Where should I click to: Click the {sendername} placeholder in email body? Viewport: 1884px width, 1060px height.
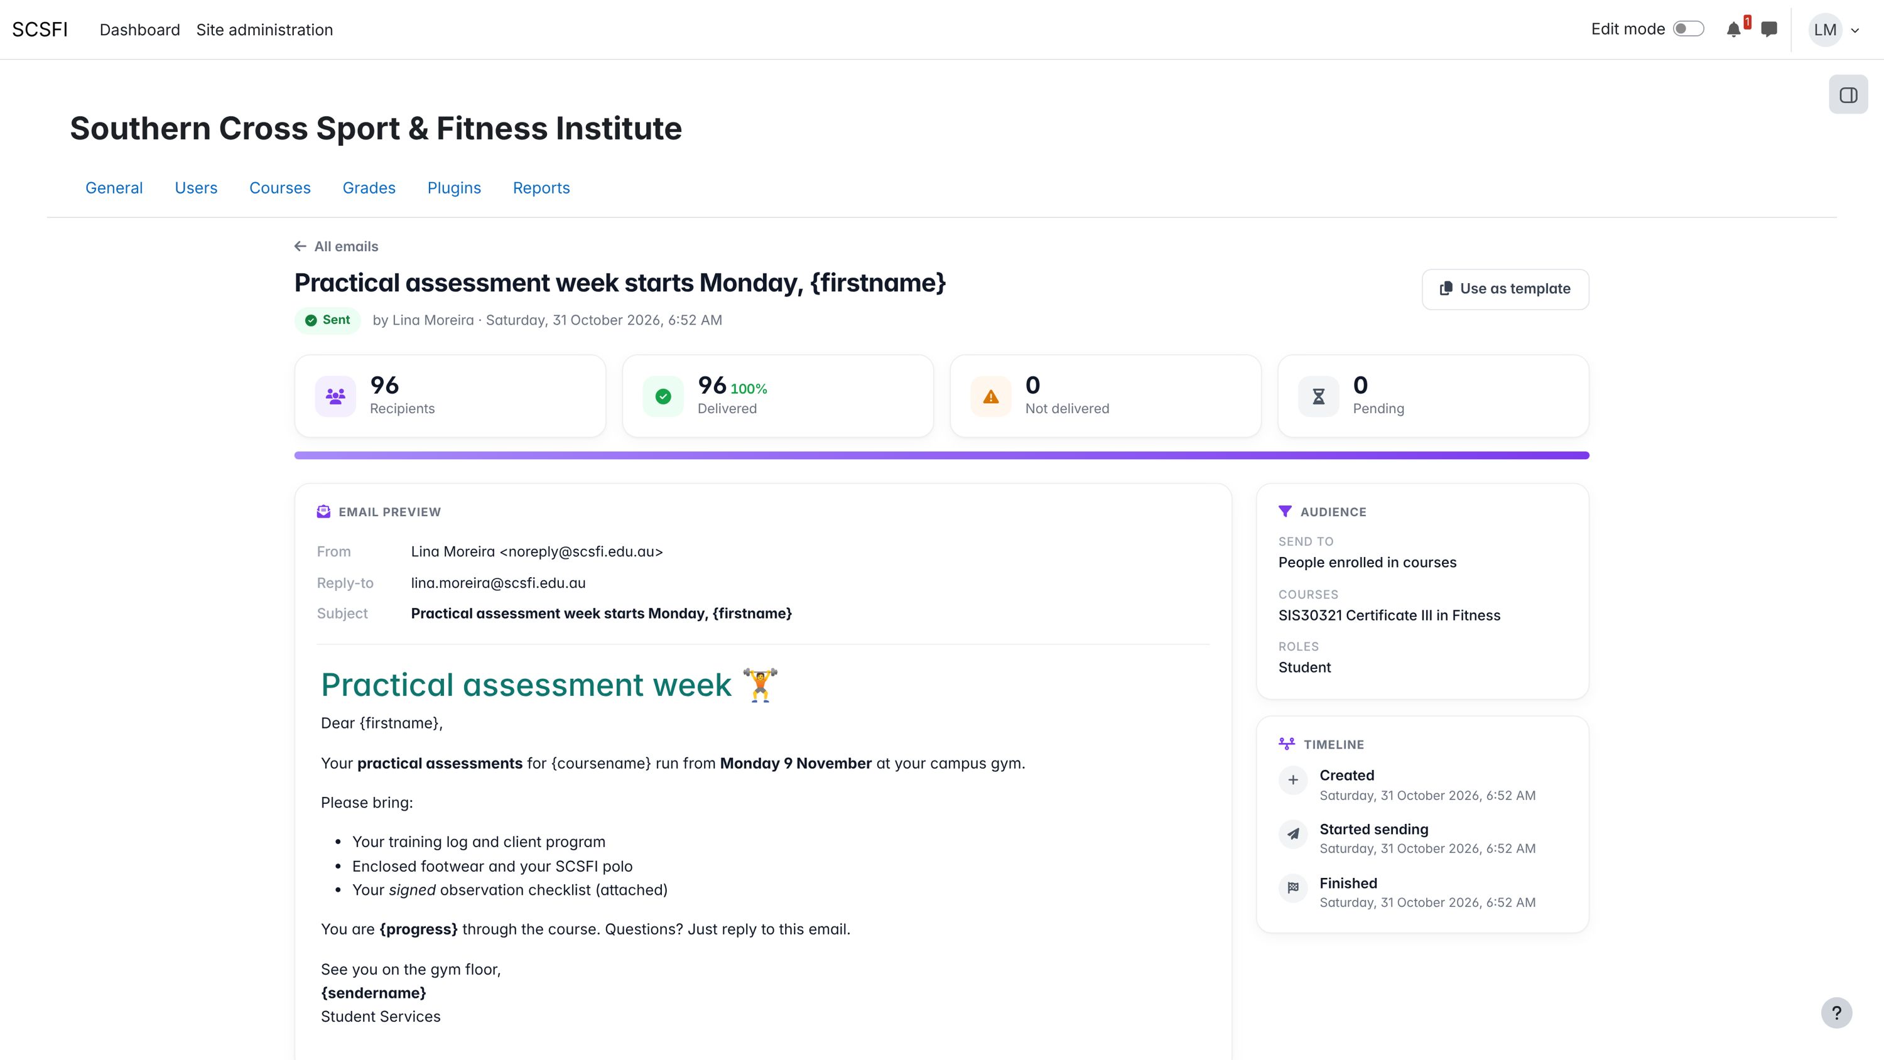tap(373, 993)
